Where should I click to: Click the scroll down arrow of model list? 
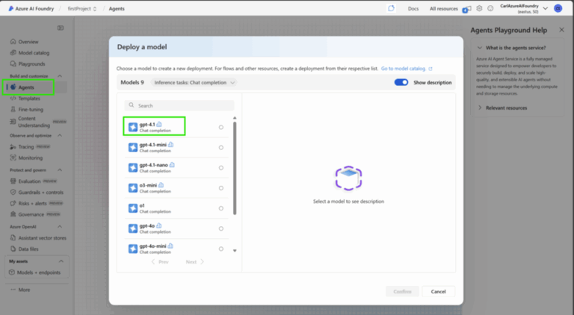point(235,251)
